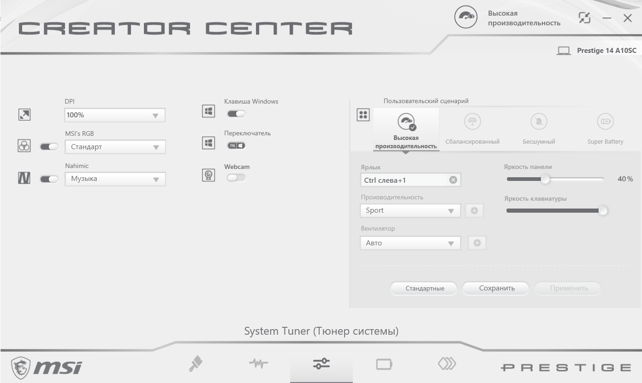Select the Высокая производительность scenario tab
Image resolution: width=642 pixels, height=383 pixels.
pyautogui.click(x=406, y=130)
